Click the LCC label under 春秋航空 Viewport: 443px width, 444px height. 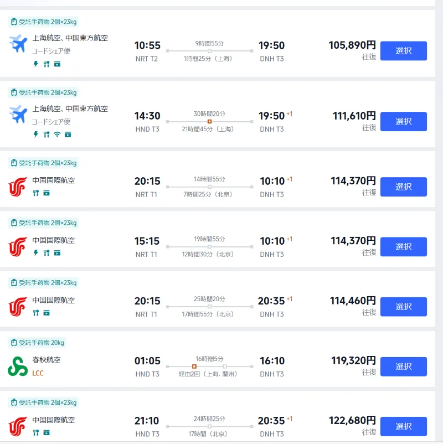coord(38,373)
